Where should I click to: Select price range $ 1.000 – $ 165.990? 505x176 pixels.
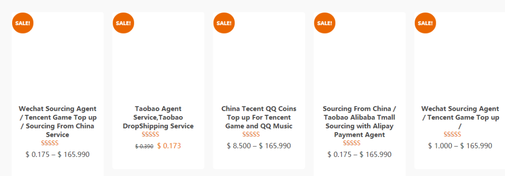[x=460, y=146]
